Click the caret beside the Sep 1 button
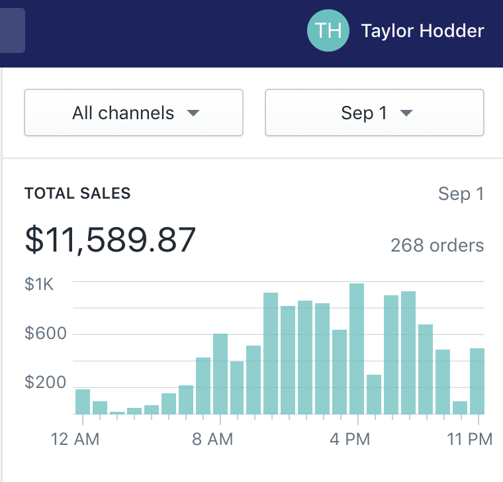 point(406,113)
